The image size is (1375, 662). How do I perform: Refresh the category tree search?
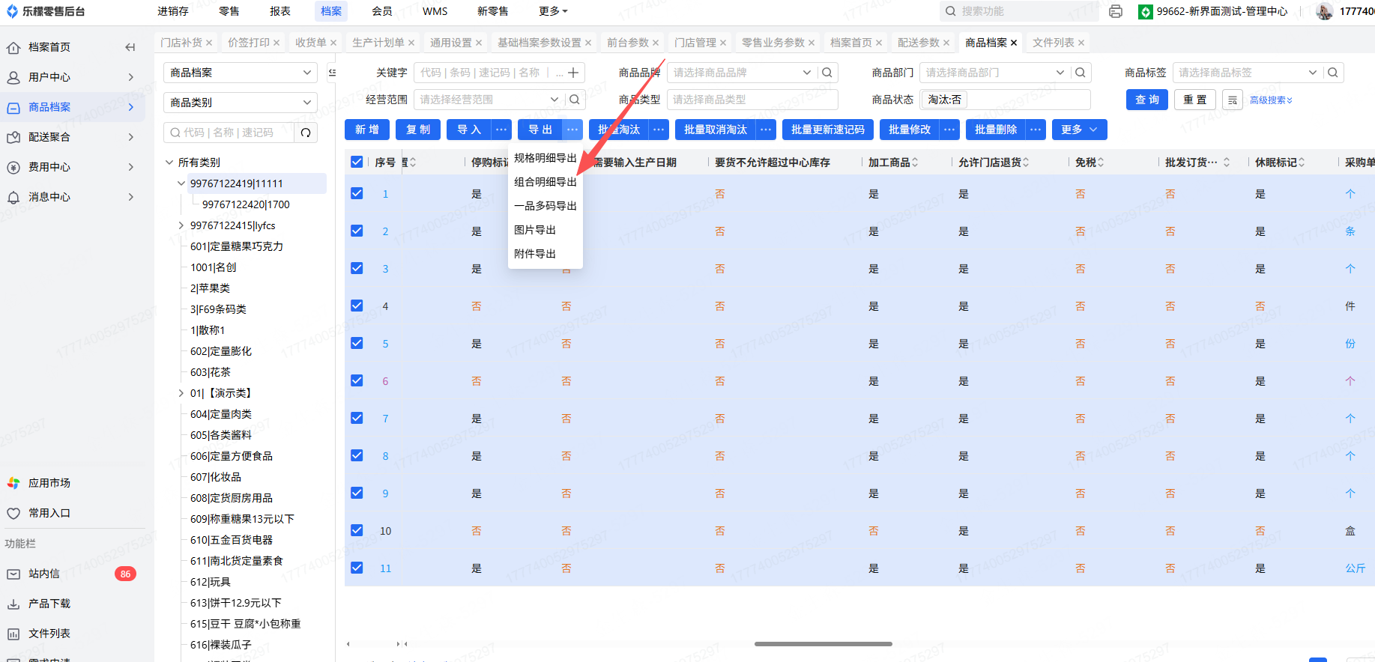click(306, 133)
